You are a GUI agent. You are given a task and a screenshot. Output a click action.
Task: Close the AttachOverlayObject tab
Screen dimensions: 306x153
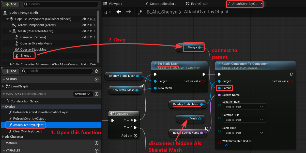262,4
